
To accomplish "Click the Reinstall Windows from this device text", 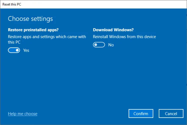I will coord(124,37).
